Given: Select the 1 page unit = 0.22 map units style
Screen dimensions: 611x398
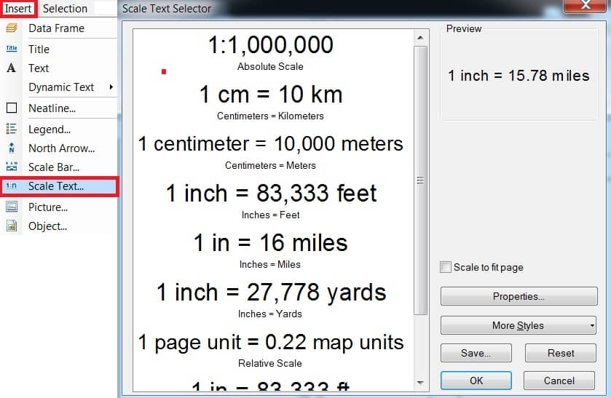Looking at the screenshot, I should (x=271, y=349).
